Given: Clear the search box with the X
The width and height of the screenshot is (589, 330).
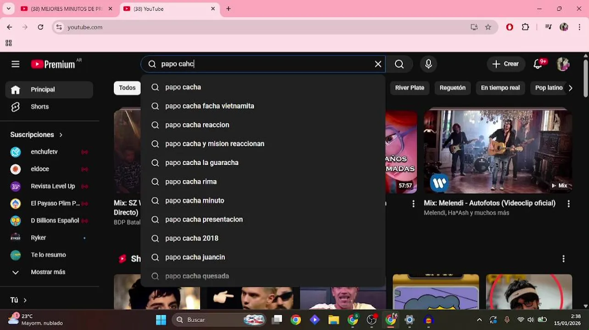Looking at the screenshot, I should [x=378, y=64].
